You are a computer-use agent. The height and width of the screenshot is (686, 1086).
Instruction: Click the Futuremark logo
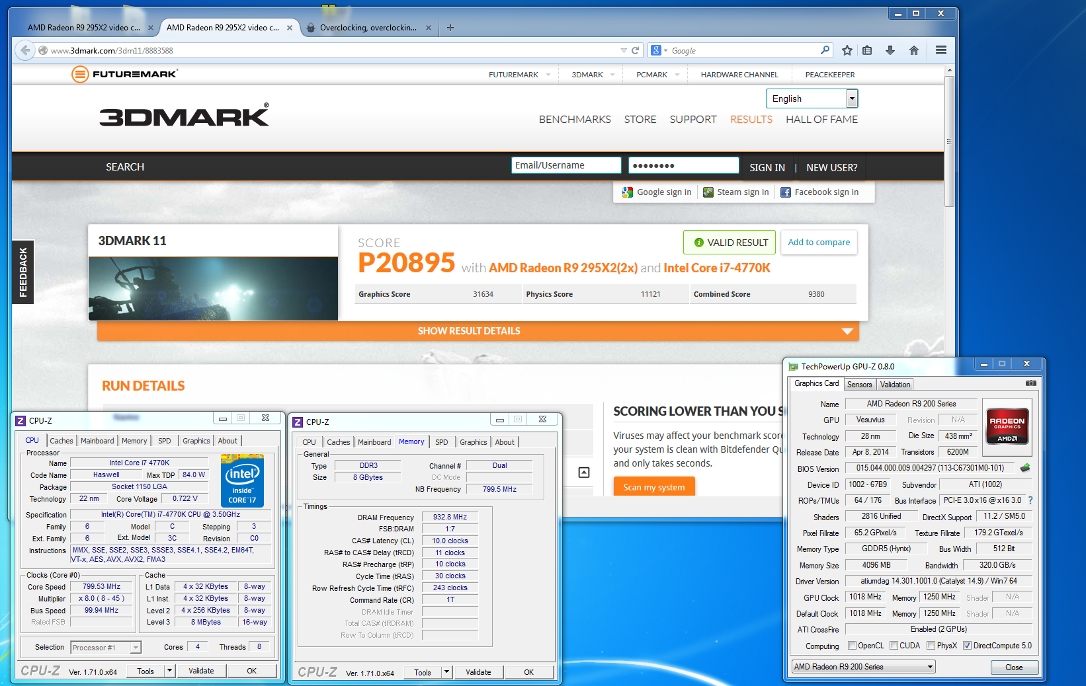tap(124, 74)
